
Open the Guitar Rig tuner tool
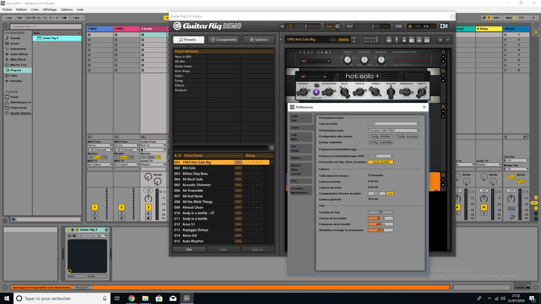click(396, 40)
